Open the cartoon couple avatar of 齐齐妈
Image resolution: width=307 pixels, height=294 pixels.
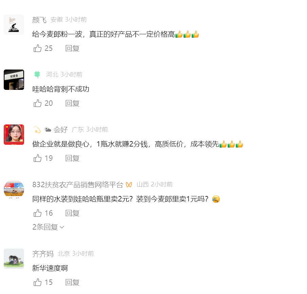14,259
